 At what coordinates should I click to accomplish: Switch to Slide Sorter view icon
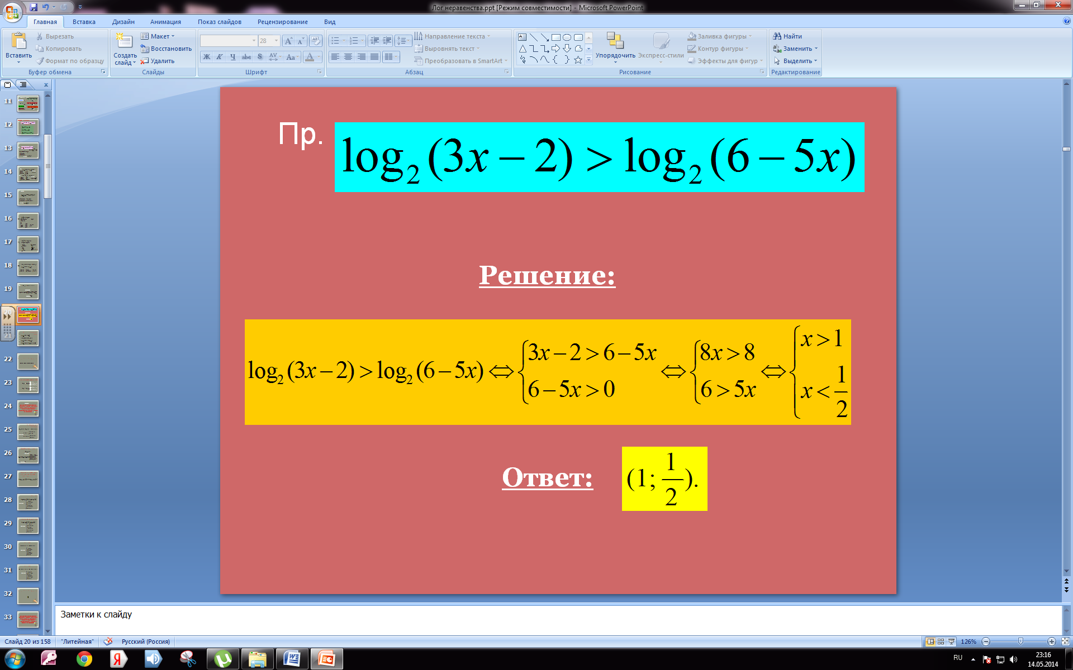coord(941,642)
